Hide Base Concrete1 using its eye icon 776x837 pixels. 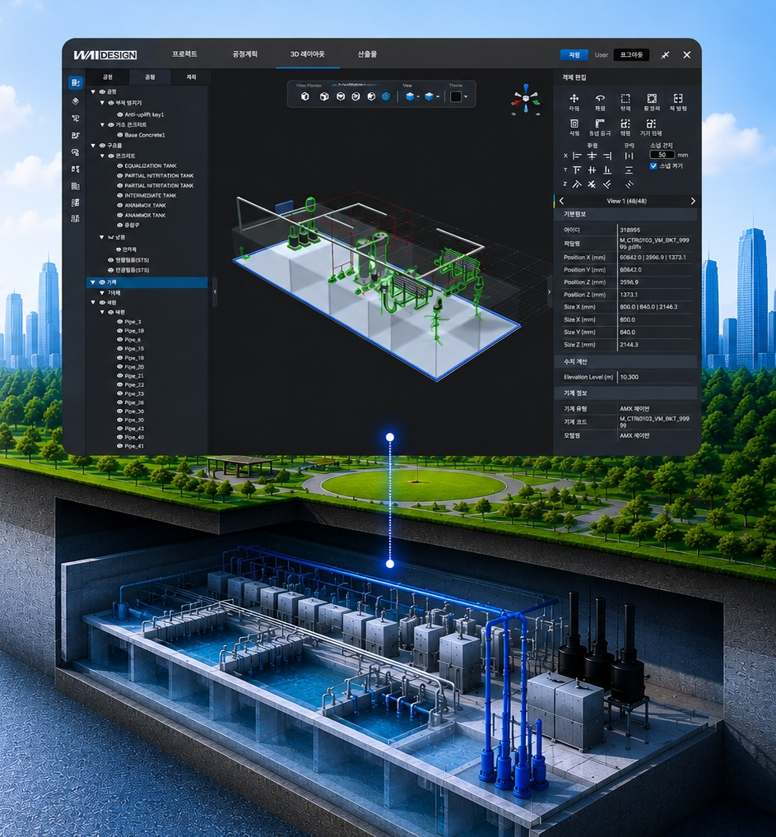[x=120, y=135]
